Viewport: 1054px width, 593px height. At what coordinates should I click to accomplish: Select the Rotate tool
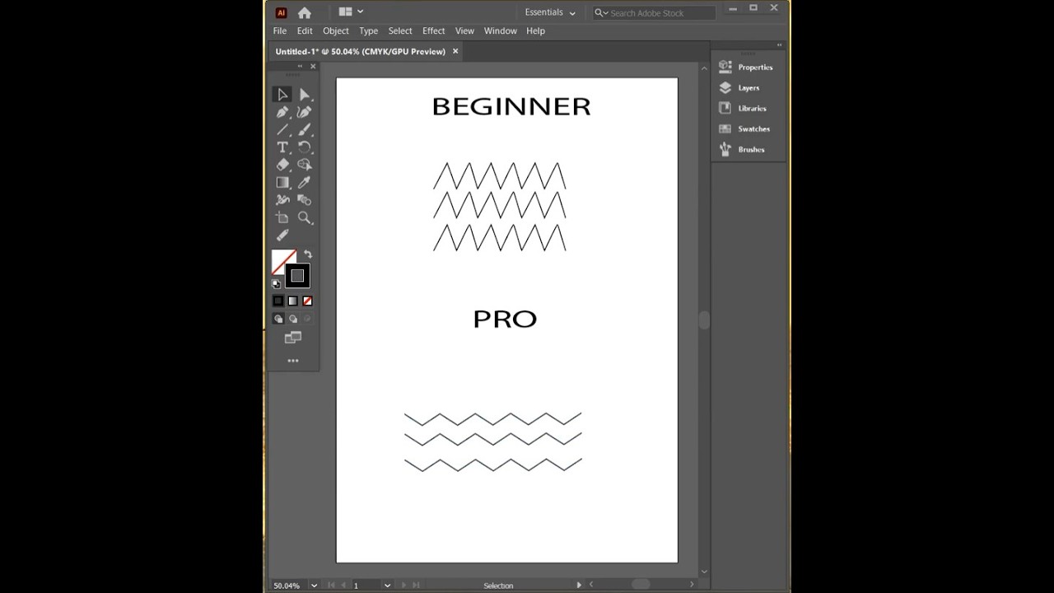point(305,147)
